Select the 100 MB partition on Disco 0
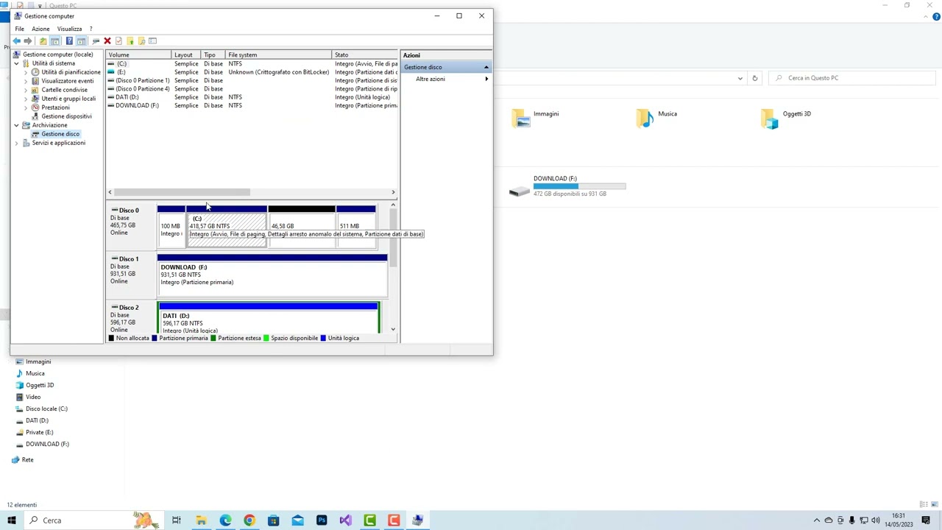 (x=171, y=227)
